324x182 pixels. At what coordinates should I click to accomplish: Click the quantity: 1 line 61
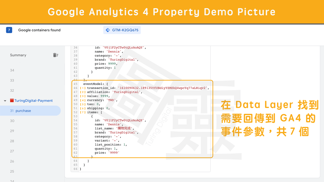coord(106,149)
